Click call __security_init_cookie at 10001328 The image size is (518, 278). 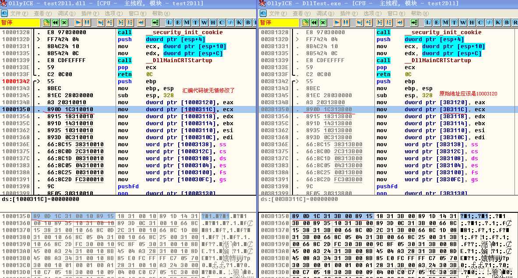pos(170,32)
